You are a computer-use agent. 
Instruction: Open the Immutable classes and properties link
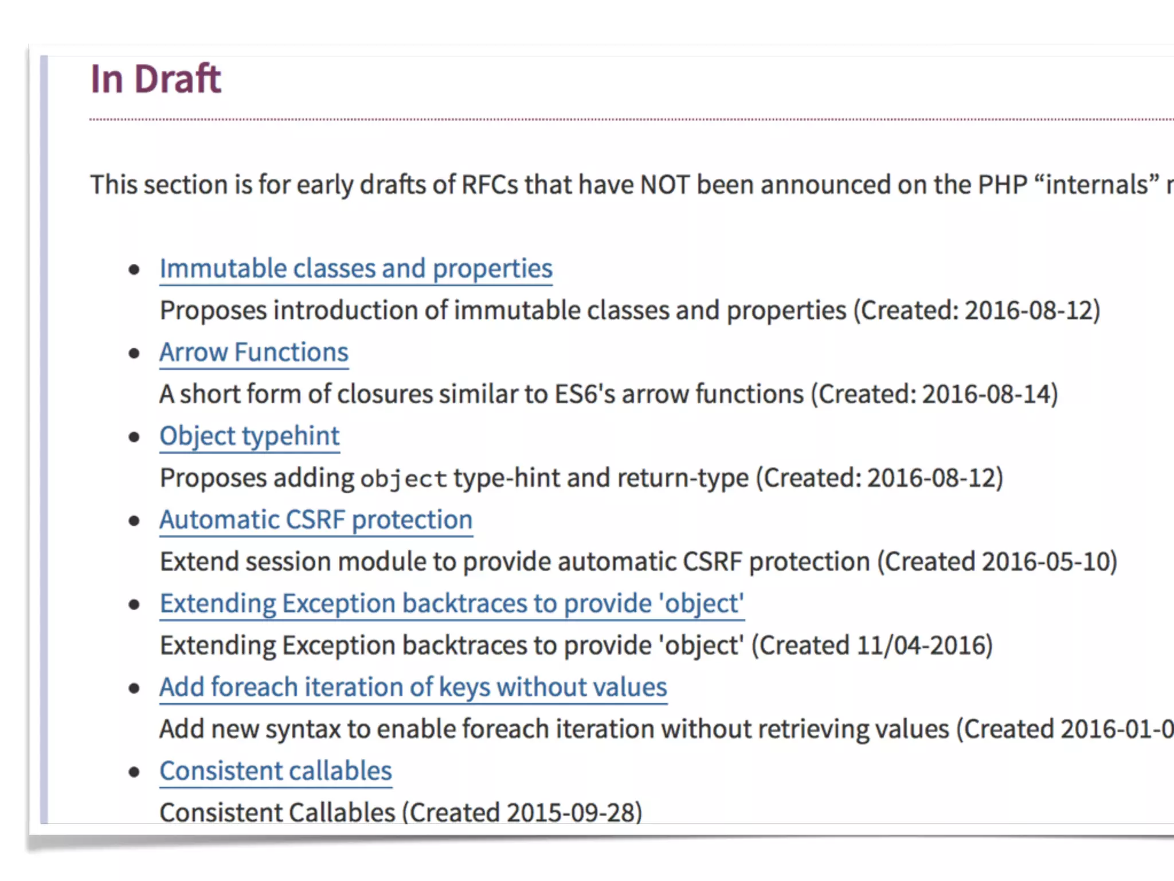tap(356, 269)
